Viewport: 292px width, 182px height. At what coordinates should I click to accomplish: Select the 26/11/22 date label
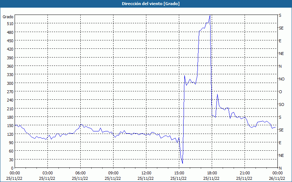(x=277, y=178)
